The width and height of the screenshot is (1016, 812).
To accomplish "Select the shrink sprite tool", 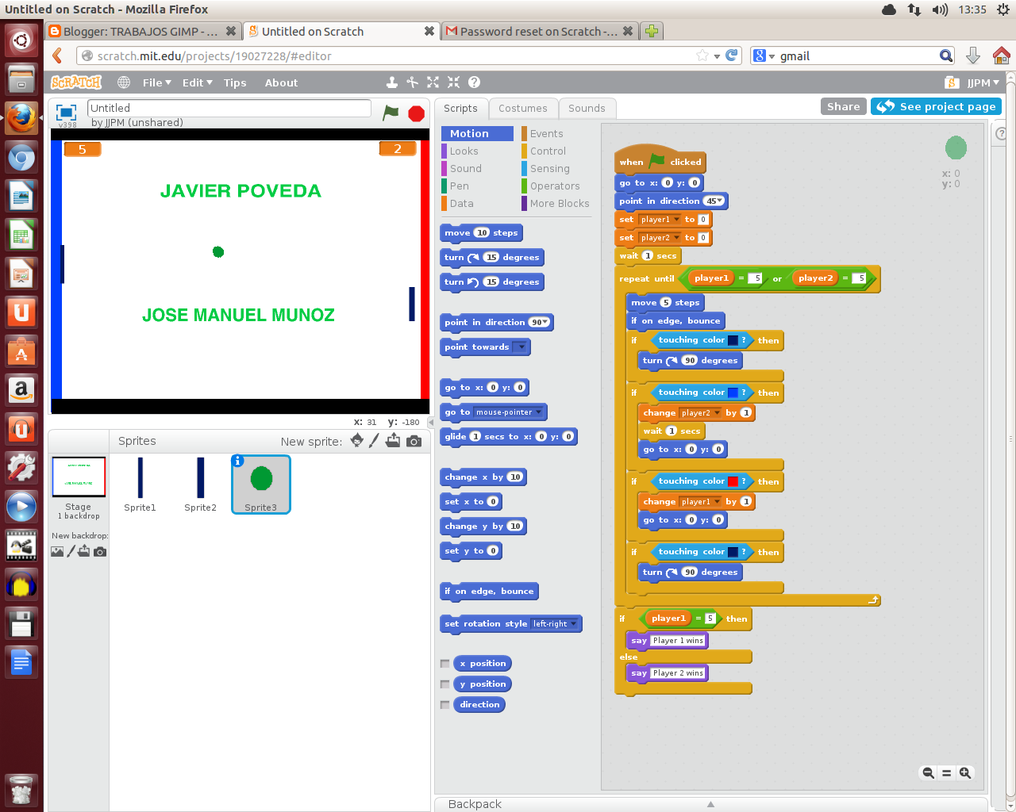I will click(x=453, y=82).
